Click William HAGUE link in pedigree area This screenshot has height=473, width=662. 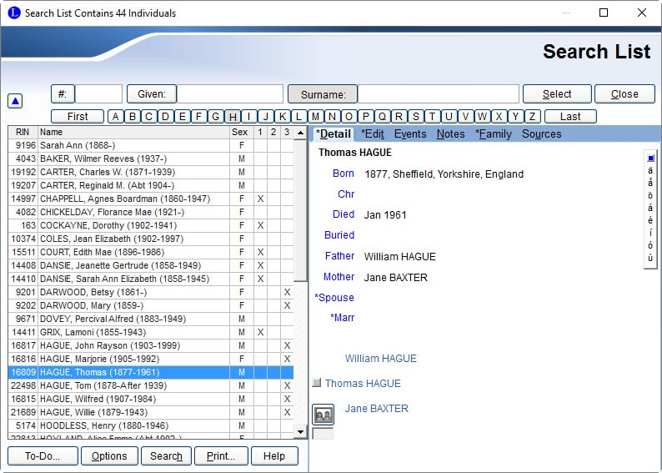[381, 359]
